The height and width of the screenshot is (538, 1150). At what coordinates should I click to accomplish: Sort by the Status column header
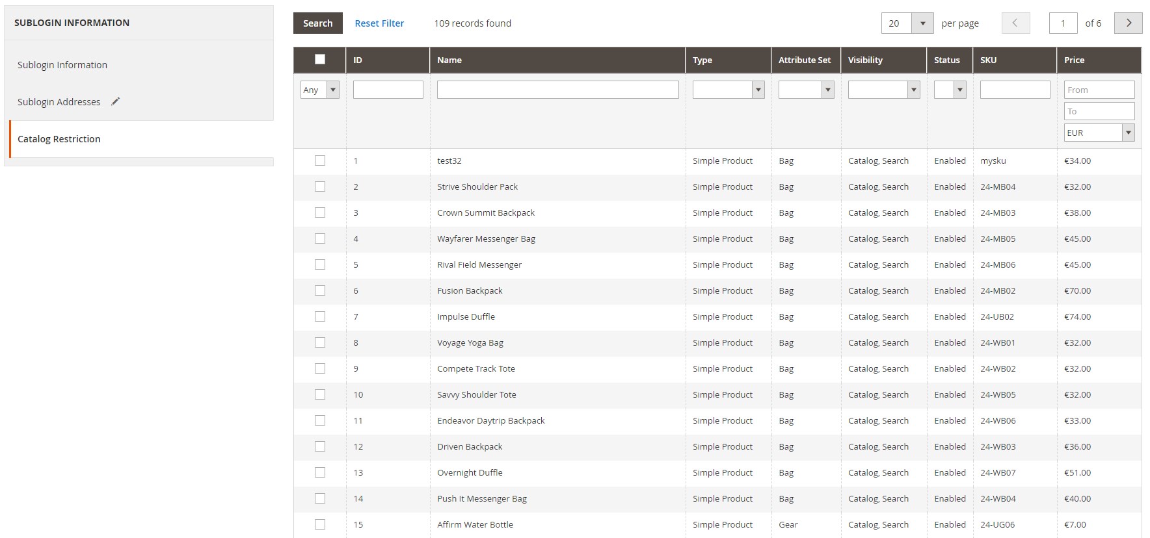coord(950,60)
